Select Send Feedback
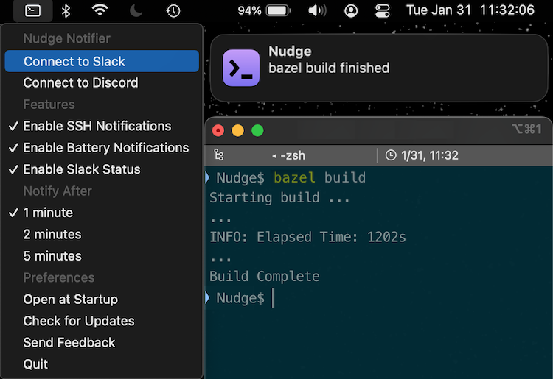This screenshot has height=379, width=553. tap(102, 342)
